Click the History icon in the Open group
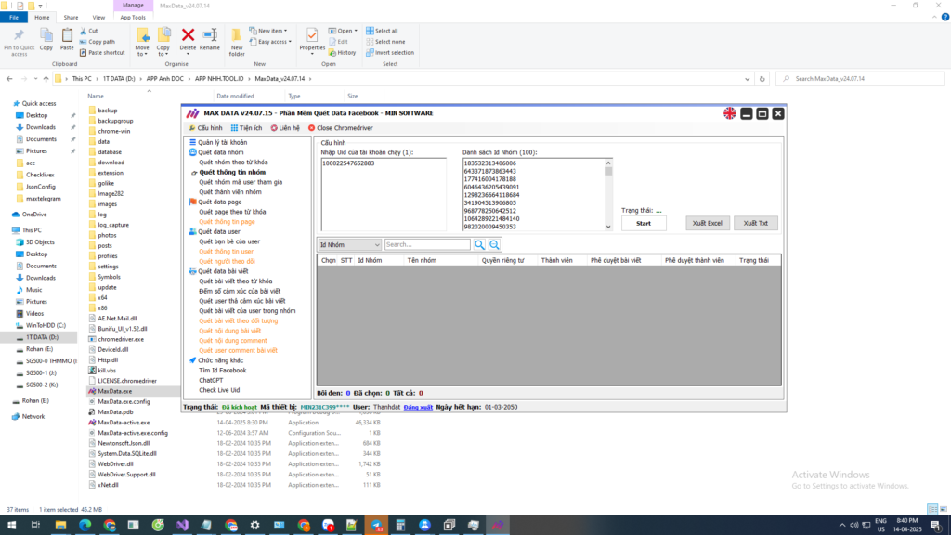Image resolution: width=951 pixels, height=535 pixels. pos(342,52)
